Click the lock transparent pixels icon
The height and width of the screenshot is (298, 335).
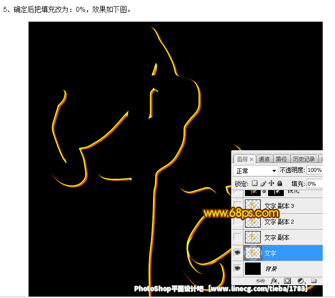(254, 183)
